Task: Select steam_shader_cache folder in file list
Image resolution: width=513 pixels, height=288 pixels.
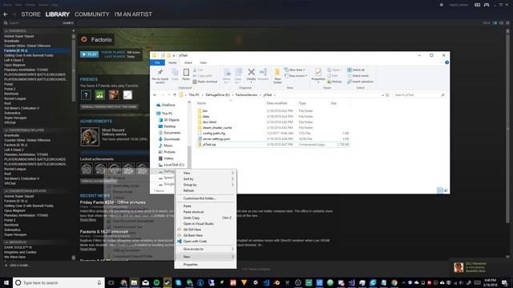Action: pos(217,128)
